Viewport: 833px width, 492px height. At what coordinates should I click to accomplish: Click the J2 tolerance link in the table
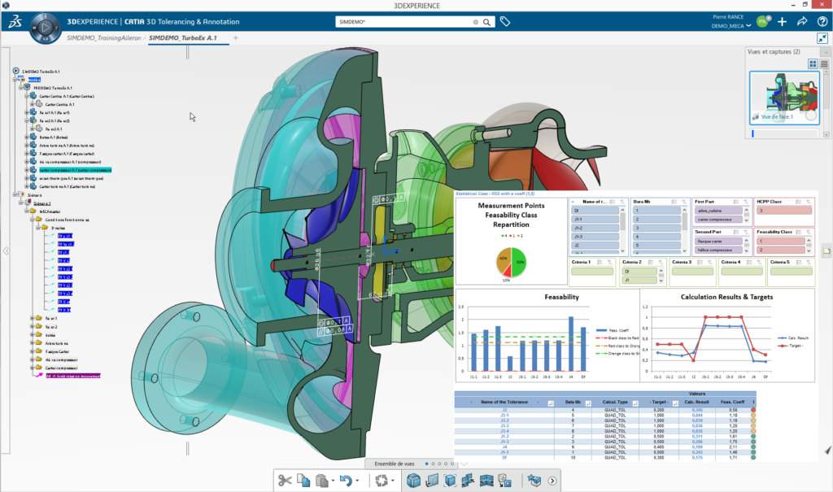pyautogui.click(x=504, y=410)
